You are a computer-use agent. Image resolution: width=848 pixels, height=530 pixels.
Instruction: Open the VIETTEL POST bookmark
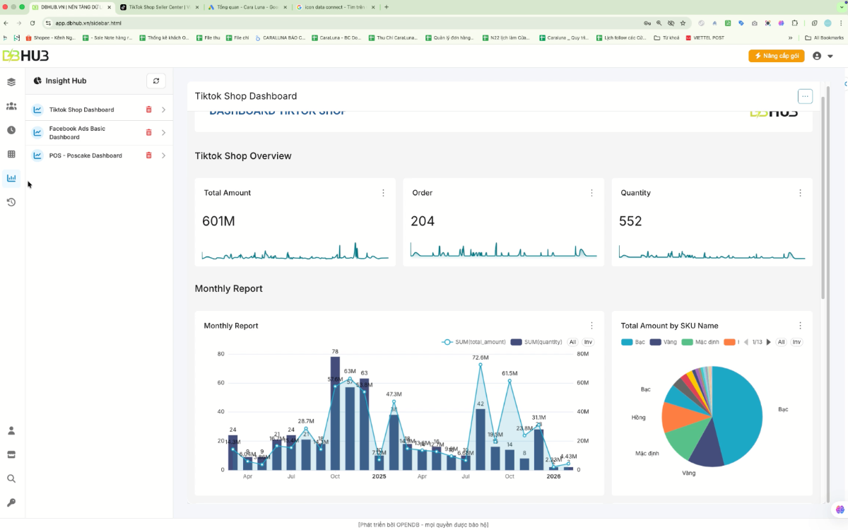[x=704, y=37]
